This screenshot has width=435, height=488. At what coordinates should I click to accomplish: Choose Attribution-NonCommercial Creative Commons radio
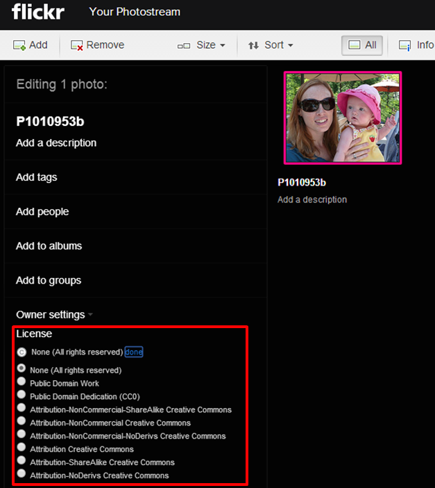pos(21,421)
